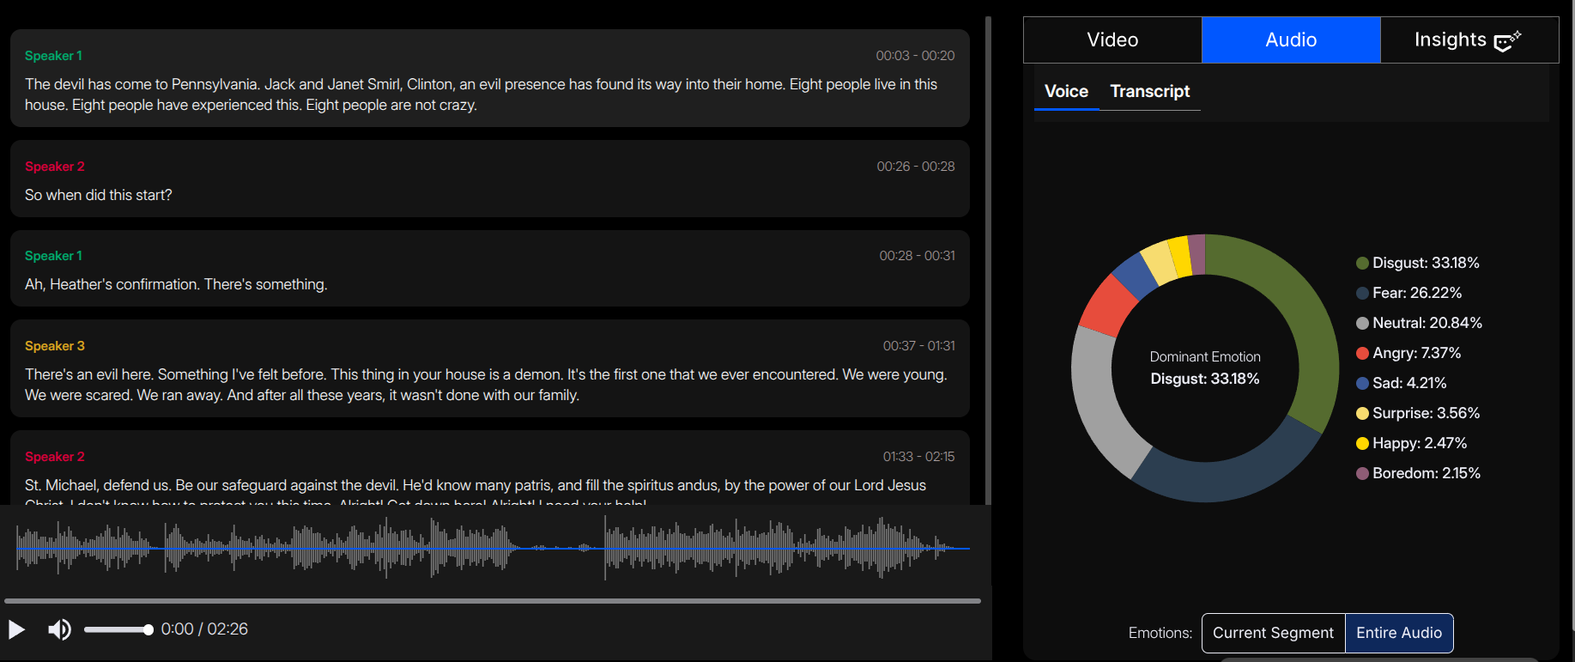Click the Happy: 2.47% legend entry
The width and height of the screenshot is (1575, 662).
(x=1412, y=443)
